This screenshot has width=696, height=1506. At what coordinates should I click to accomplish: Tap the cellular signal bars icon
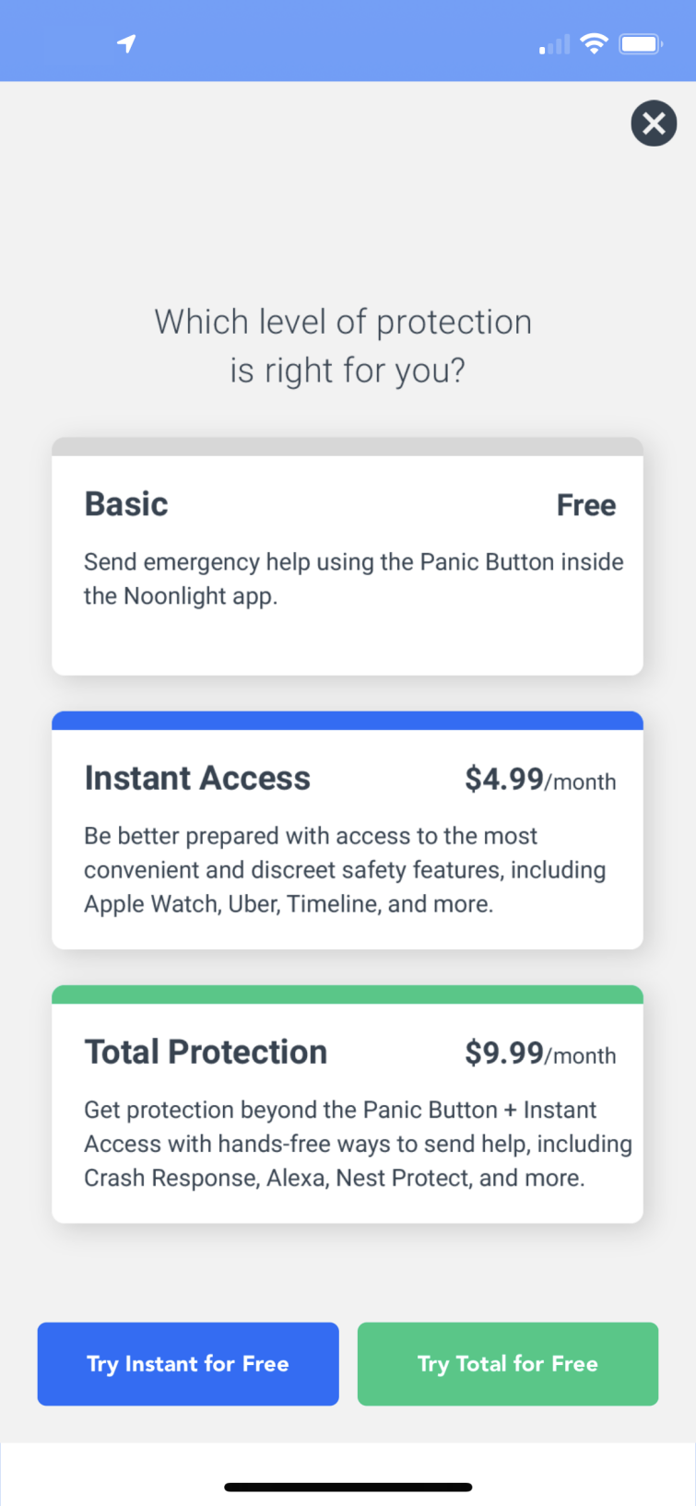(555, 45)
